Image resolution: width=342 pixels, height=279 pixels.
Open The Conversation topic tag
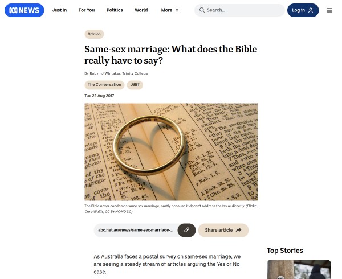(104, 85)
